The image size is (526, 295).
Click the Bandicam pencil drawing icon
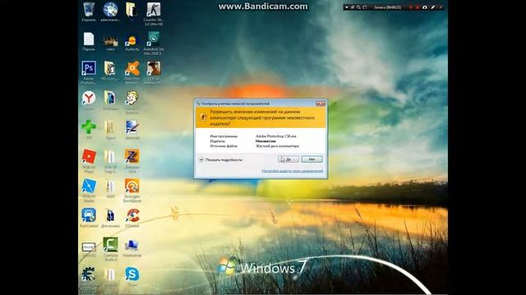point(433,7)
